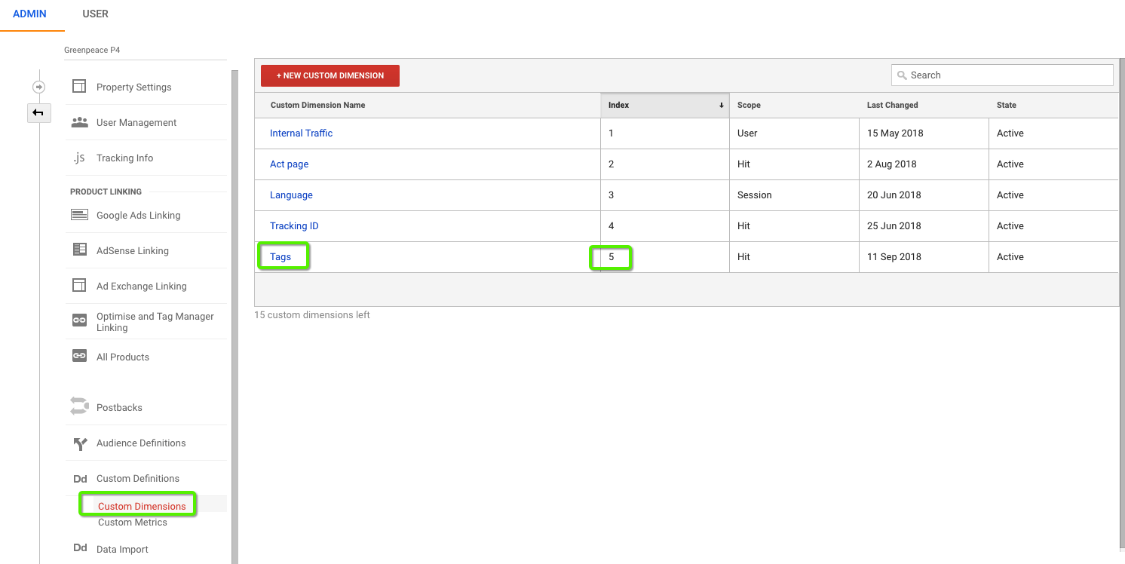
Task: Click index 4 in Tracking ID row
Action: [x=611, y=225]
